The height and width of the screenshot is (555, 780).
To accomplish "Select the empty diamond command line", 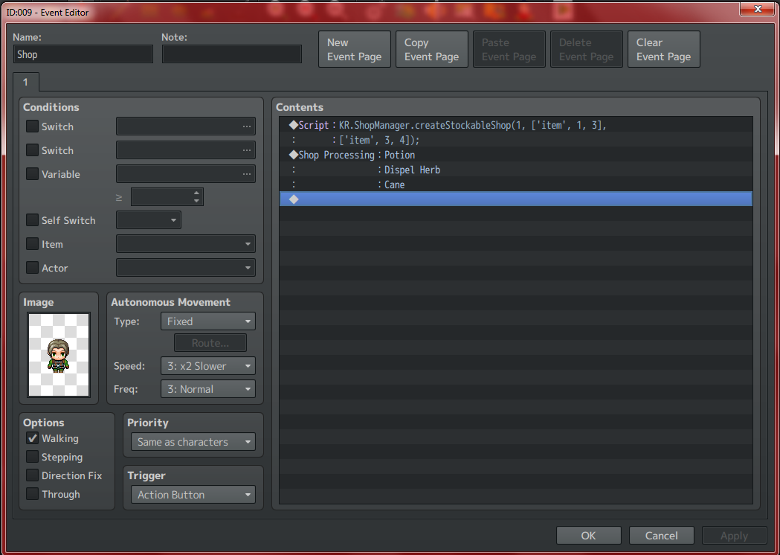I will (515, 199).
